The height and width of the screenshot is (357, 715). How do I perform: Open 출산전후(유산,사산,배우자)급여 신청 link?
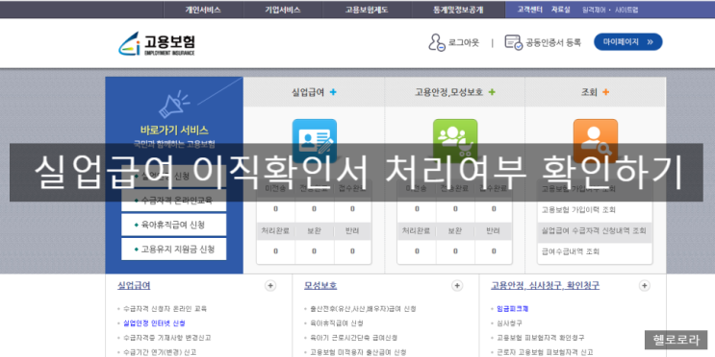click(x=363, y=309)
